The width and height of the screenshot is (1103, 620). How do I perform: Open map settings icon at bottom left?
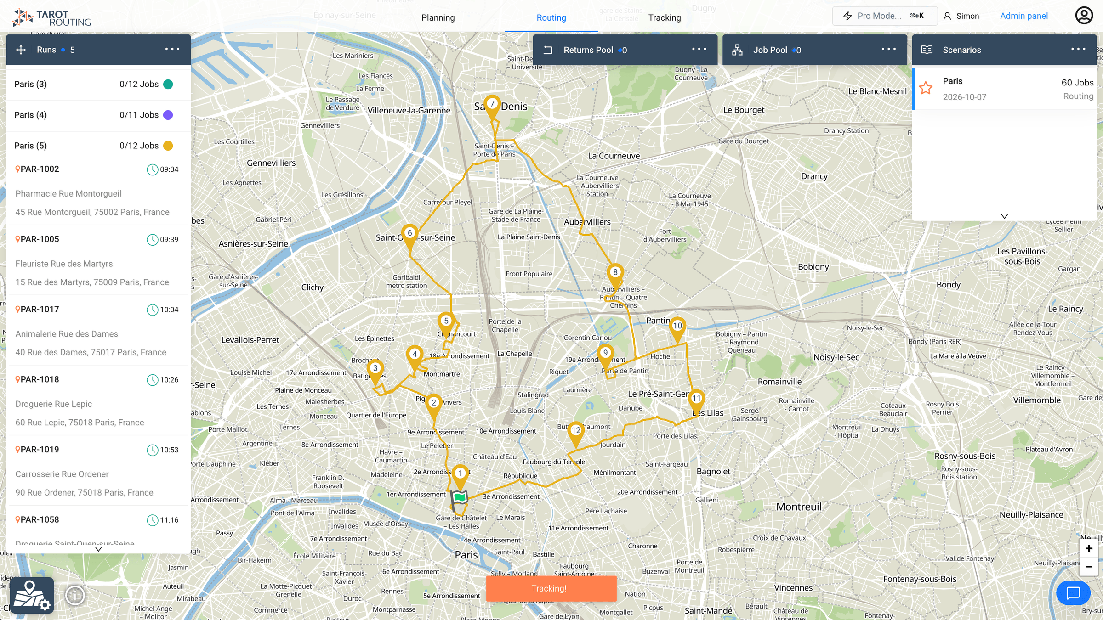click(32, 595)
